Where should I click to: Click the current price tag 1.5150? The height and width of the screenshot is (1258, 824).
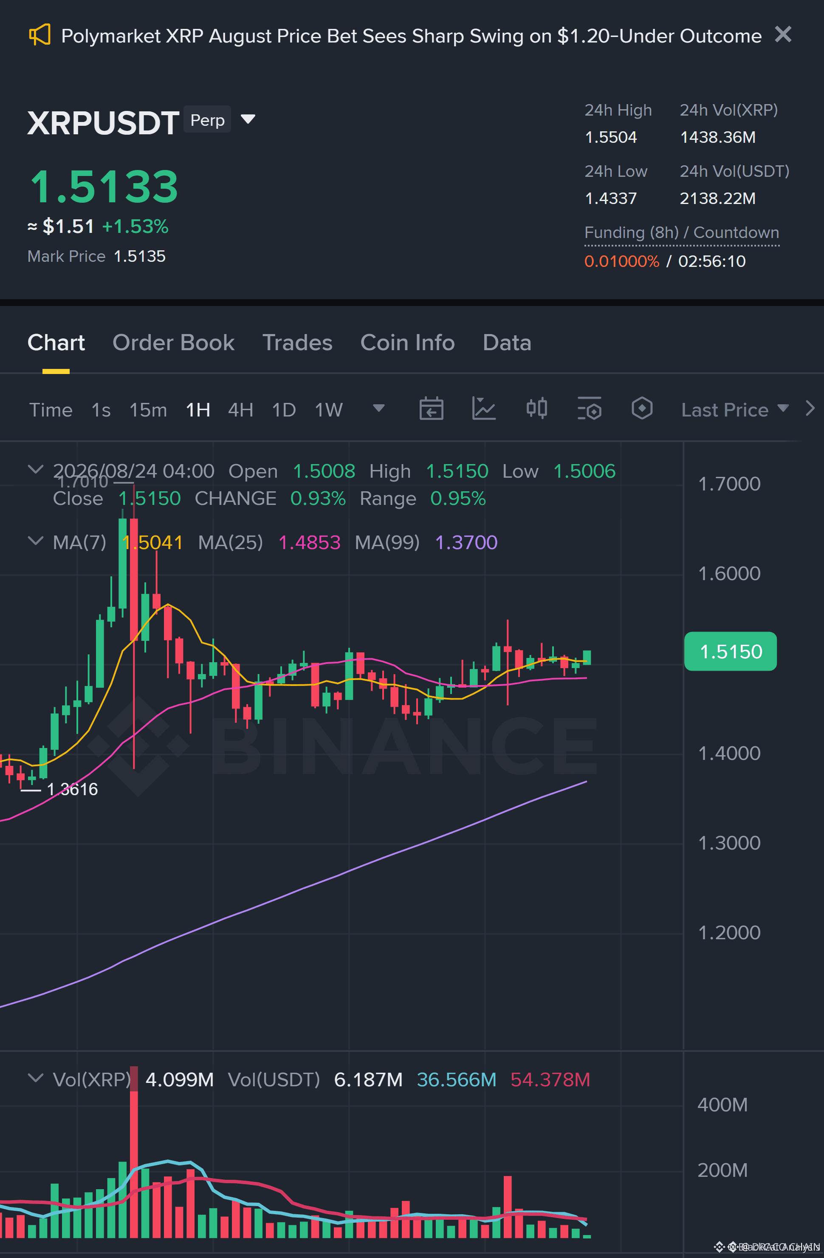point(731,651)
